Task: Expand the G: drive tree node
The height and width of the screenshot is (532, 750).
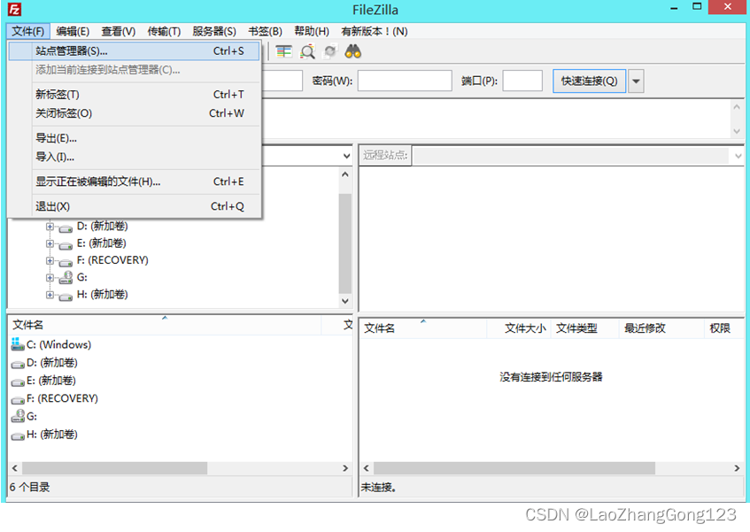Action: (x=50, y=278)
